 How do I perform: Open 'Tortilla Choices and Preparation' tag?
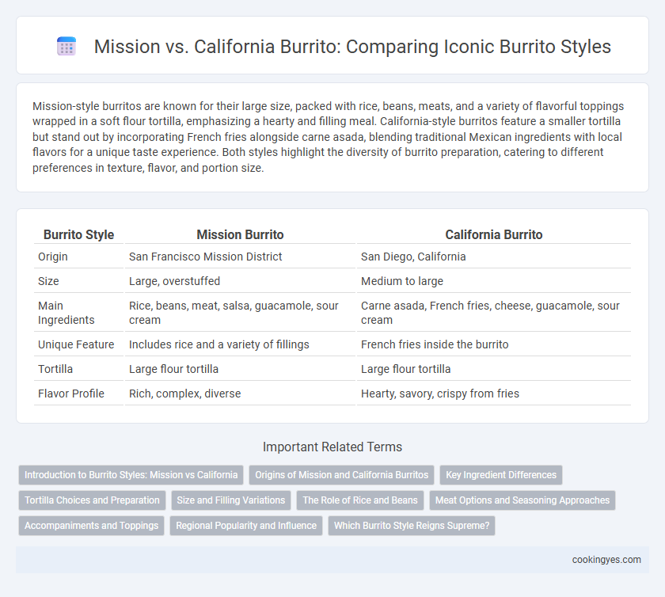pyautogui.click(x=92, y=500)
